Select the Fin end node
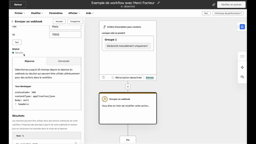Image resolution: width=256 pixels, height=144 pixels. [128, 140]
